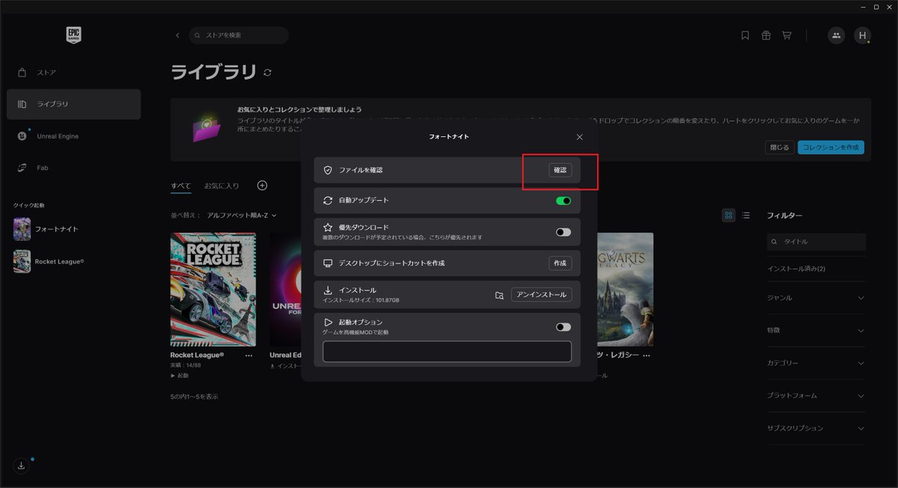Viewport: 898px width, 488px height.
Task: Open the wishlist bookmark icon
Action: click(745, 35)
